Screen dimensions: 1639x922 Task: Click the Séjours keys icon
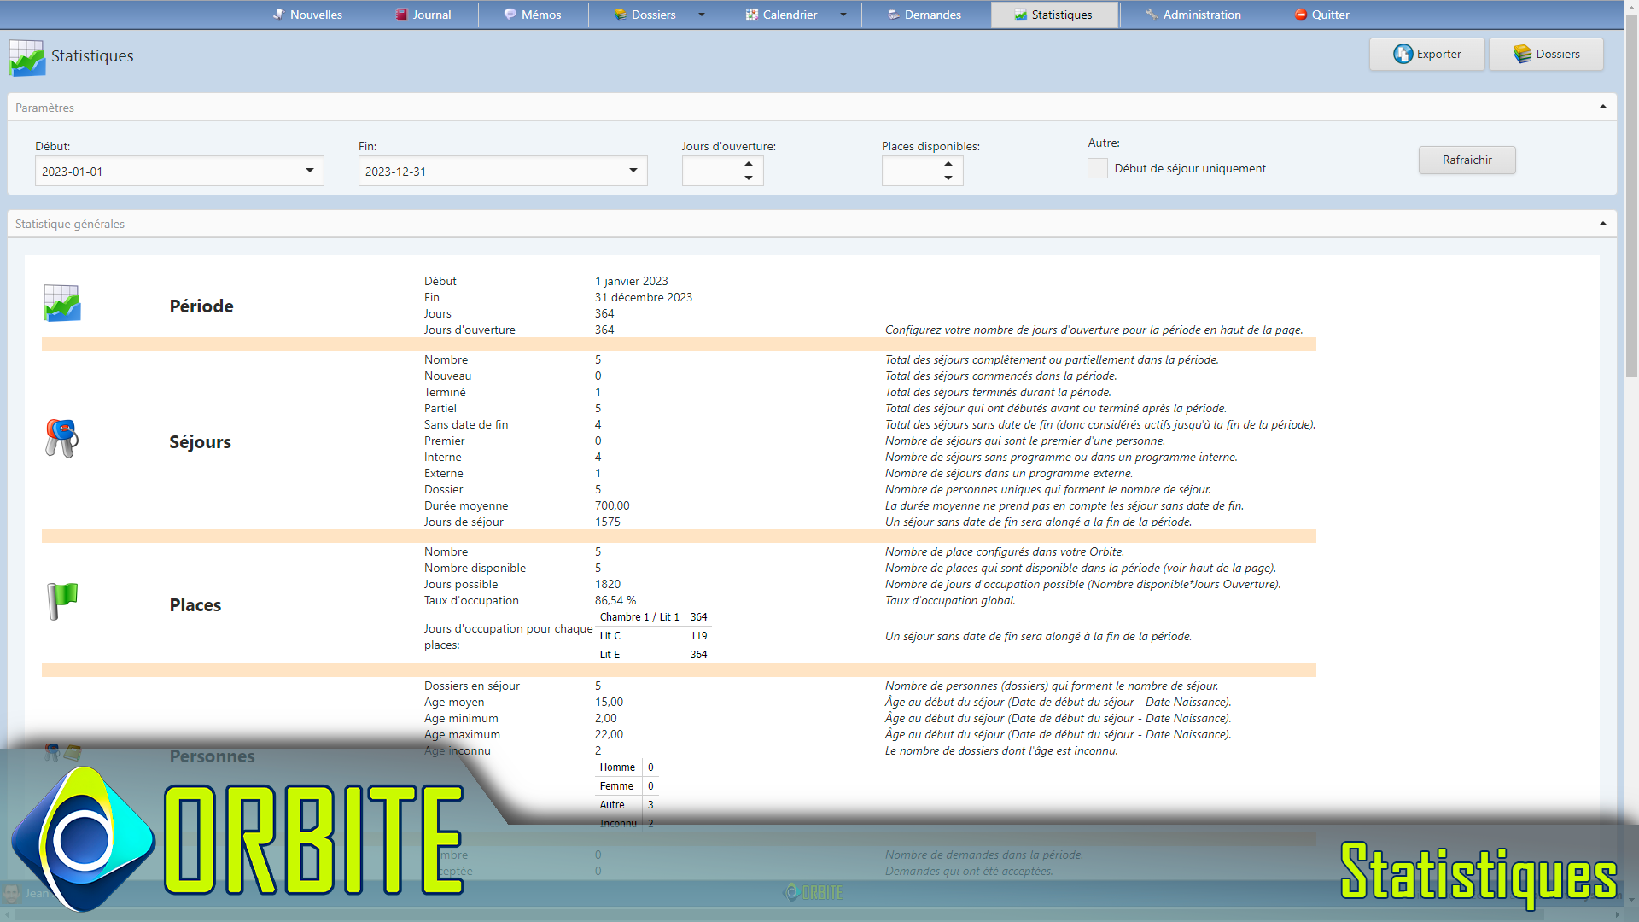point(61,439)
